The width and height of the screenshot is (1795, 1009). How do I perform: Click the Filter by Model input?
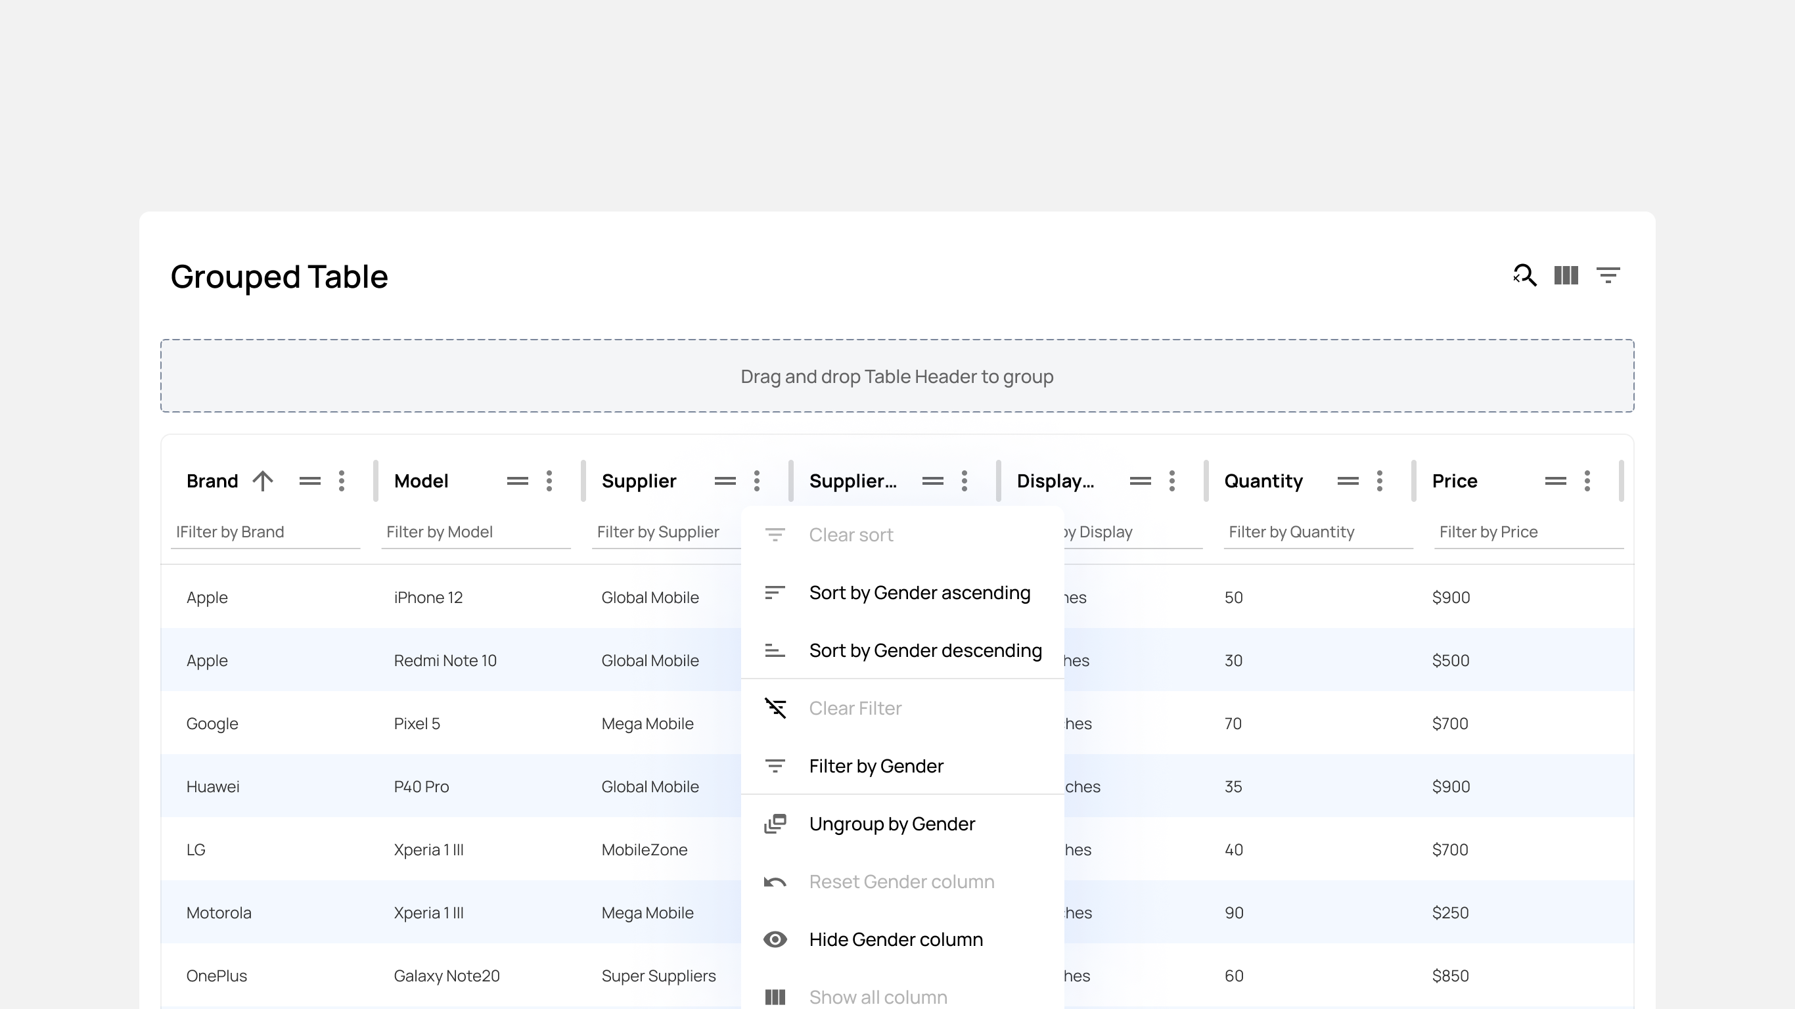[476, 532]
